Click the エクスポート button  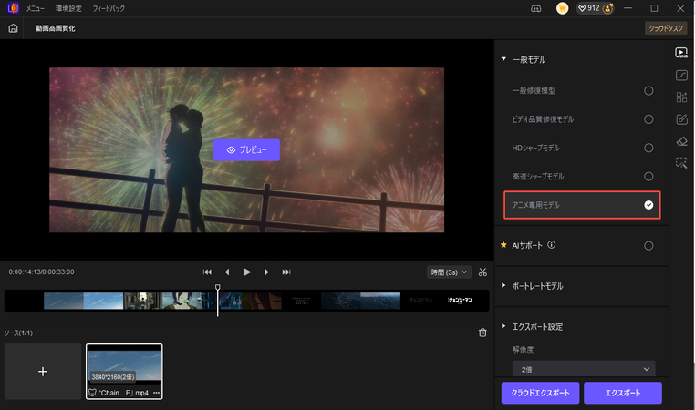(x=623, y=393)
